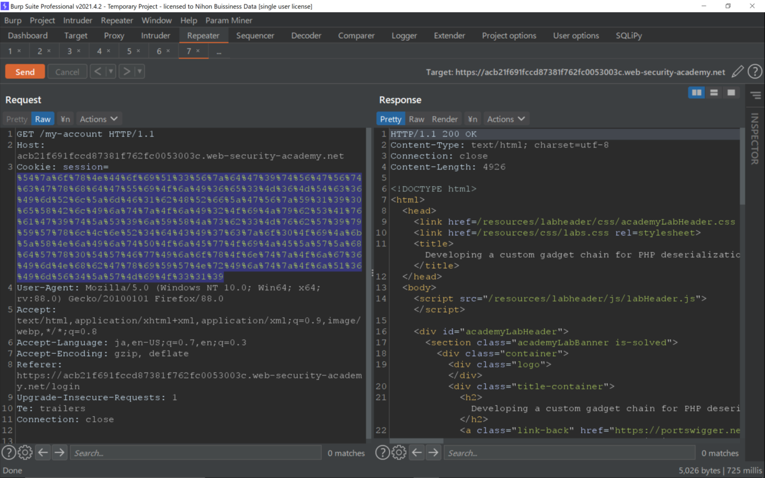Go to previous response search match arrow
Viewport: 765px width, 478px height.
click(416, 453)
